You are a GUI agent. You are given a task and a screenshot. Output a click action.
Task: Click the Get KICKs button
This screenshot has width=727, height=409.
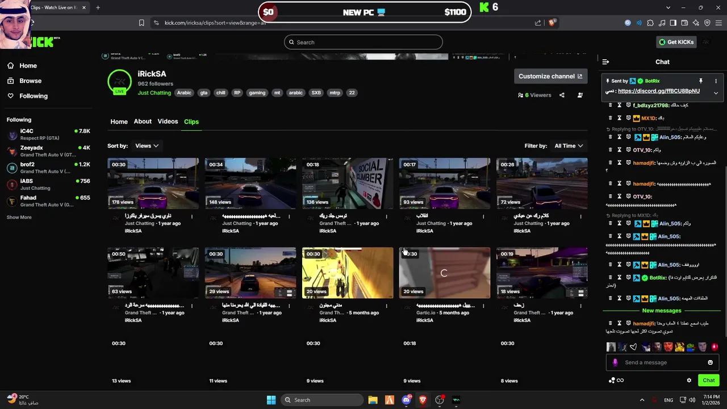676,42
